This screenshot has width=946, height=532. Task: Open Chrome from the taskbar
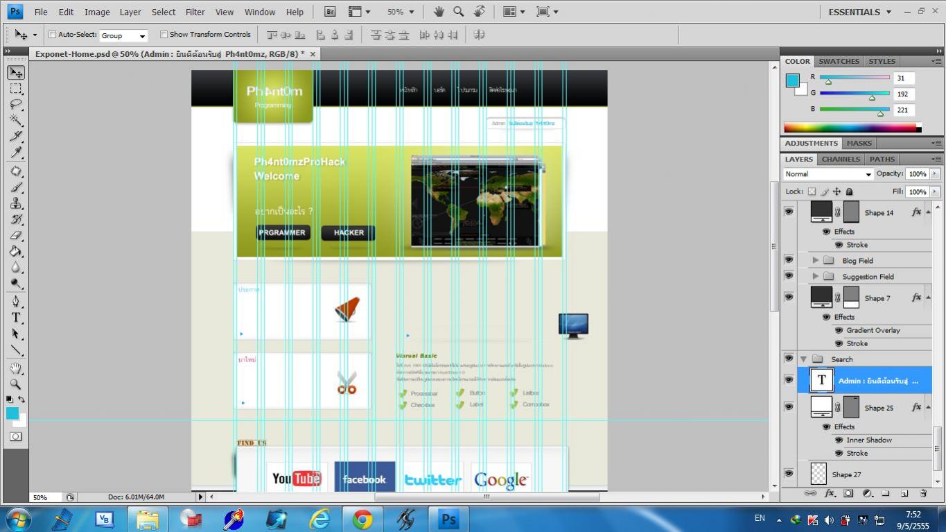point(362,519)
